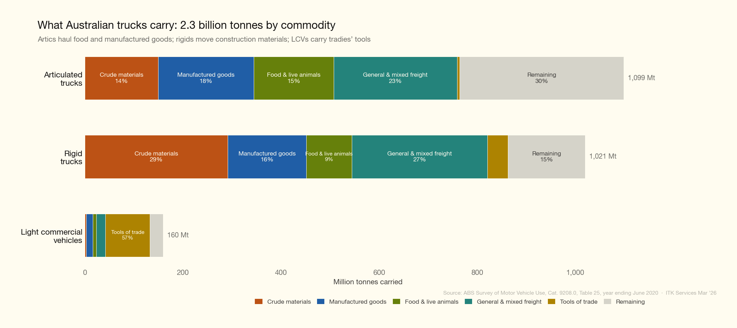Click the Manufactured goods legend swatch
This screenshot has width=737, height=328.
[321, 302]
